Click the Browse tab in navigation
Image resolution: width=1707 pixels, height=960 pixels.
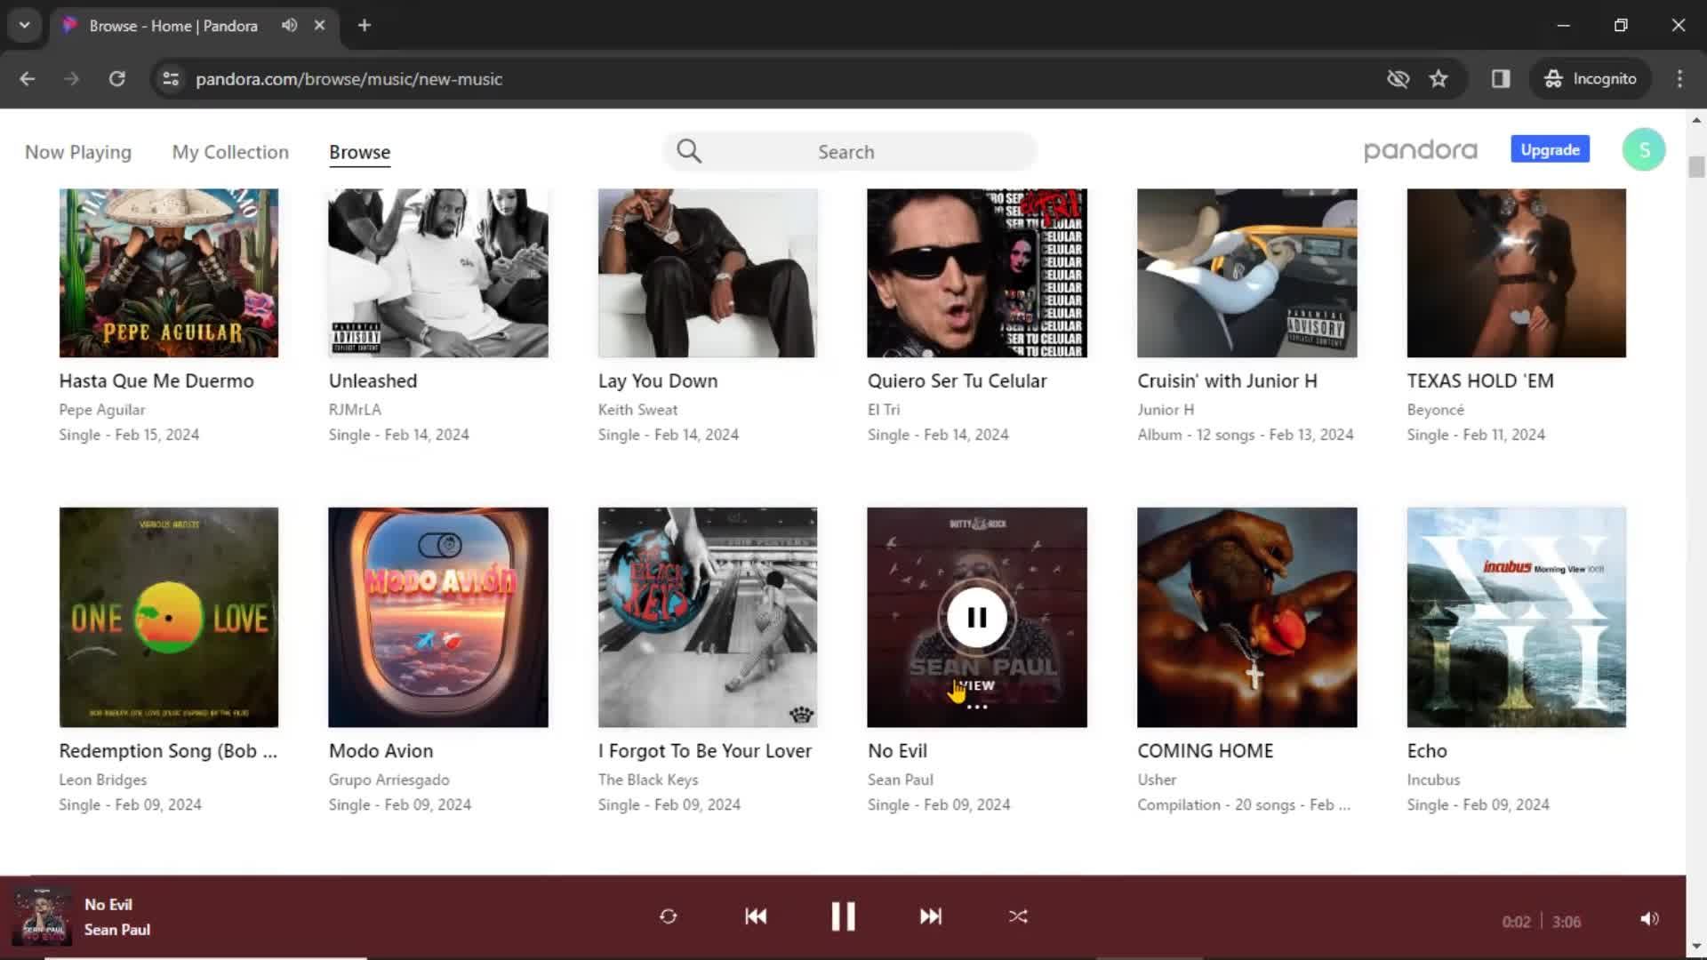pos(359,151)
